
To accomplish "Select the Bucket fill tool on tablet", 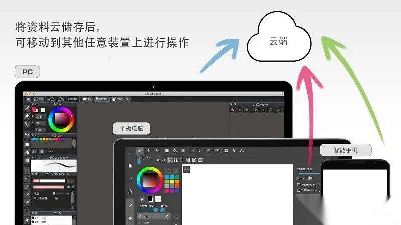I will [x=175, y=150].
